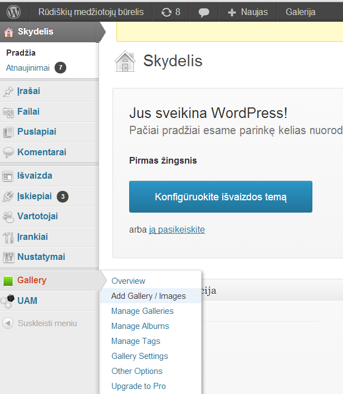Click the green square Gallery icon
The width and height of the screenshot is (343, 394).
(8, 281)
